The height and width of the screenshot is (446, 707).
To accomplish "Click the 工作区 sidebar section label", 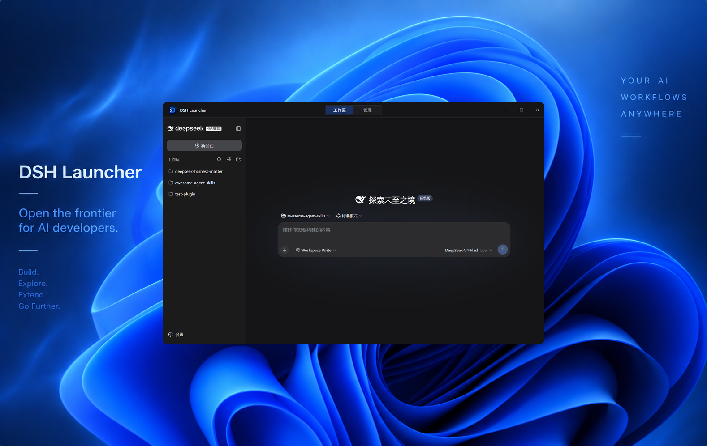I will 174,160.
